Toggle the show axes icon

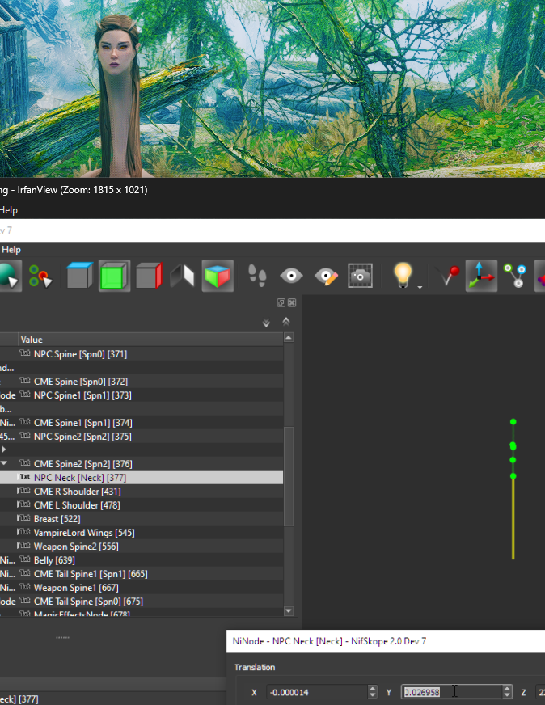(x=481, y=277)
